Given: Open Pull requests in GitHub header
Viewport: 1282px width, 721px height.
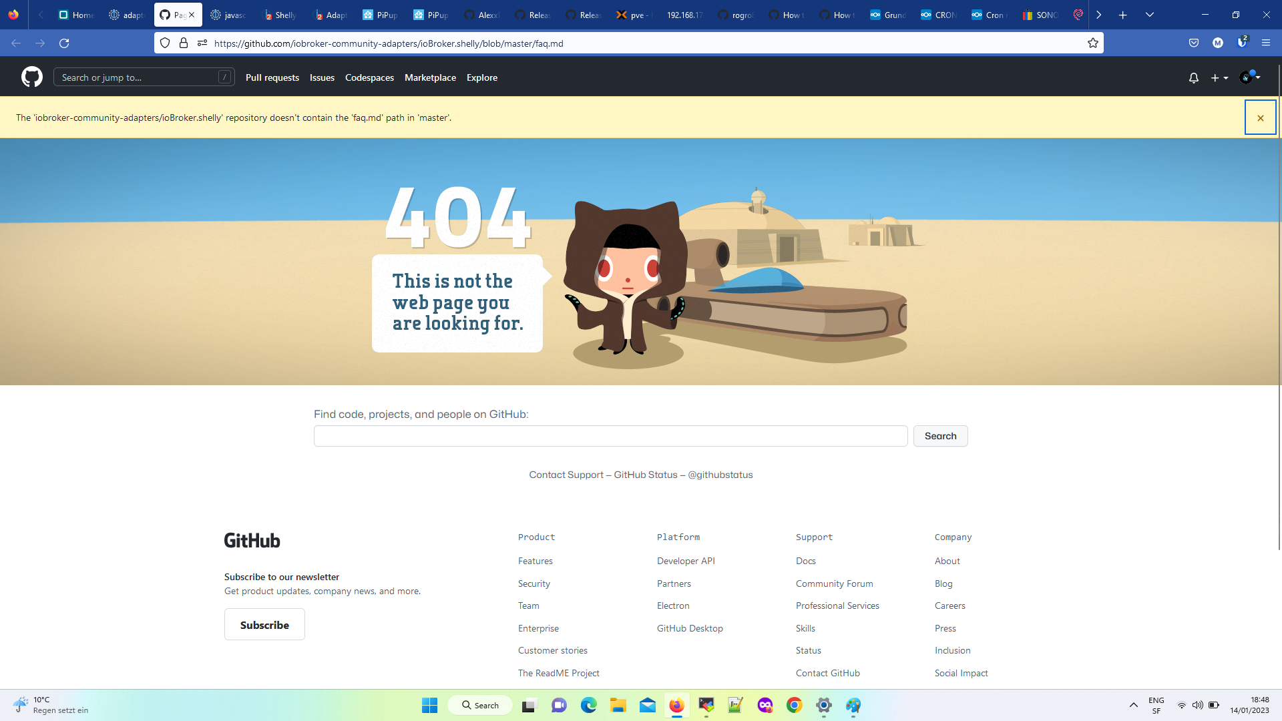Looking at the screenshot, I should click(x=272, y=78).
